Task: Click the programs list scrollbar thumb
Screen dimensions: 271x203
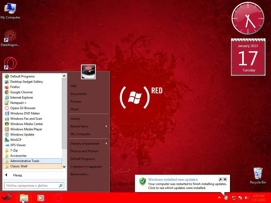Action: (64, 113)
